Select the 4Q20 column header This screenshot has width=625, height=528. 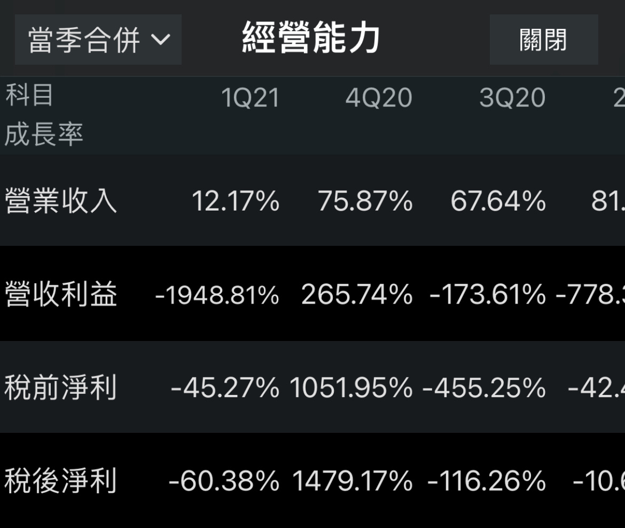(378, 98)
